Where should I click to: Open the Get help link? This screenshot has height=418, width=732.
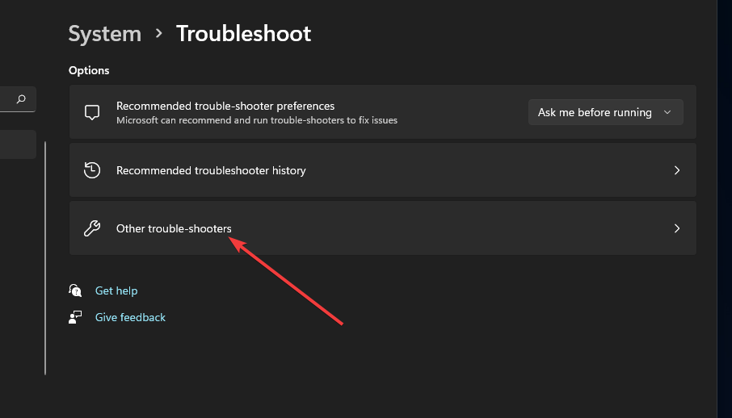pyautogui.click(x=116, y=291)
